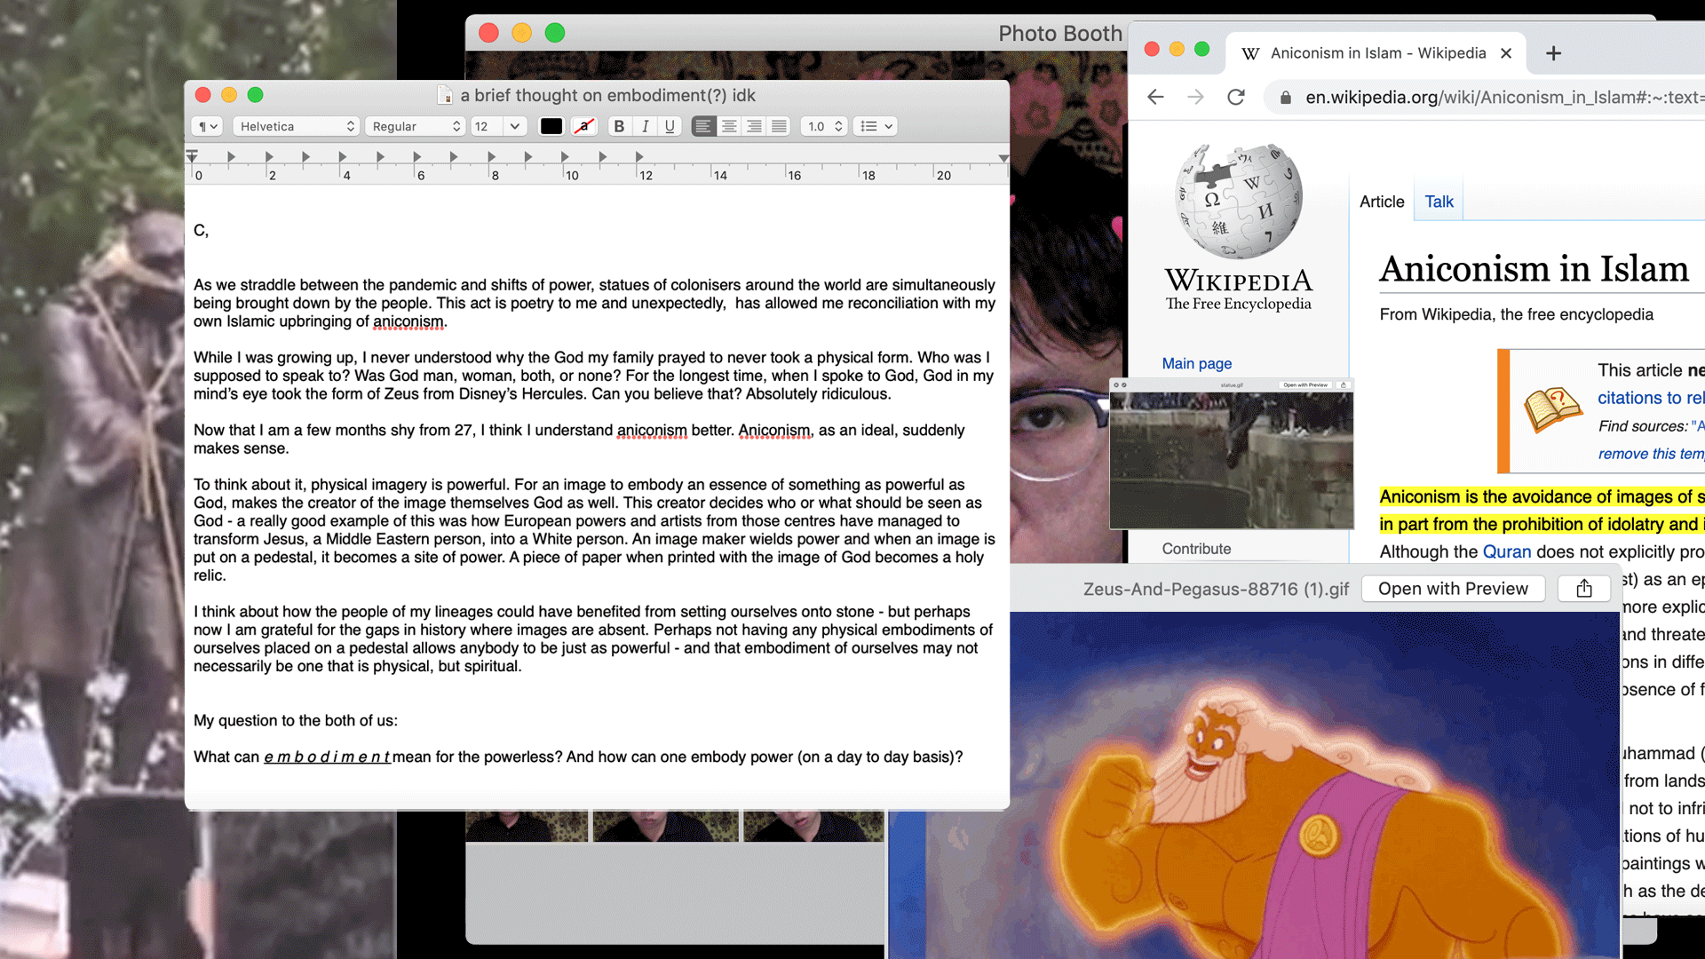The image size is (1705, 959).
Task: Toggle bold formatting in TextEdit toolbar
Action: (620, 126)
